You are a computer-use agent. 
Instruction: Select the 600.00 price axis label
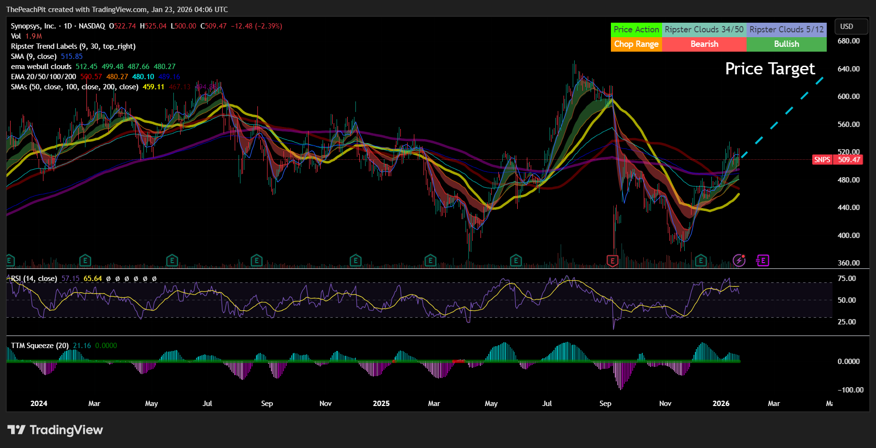(x=848, y=97)
